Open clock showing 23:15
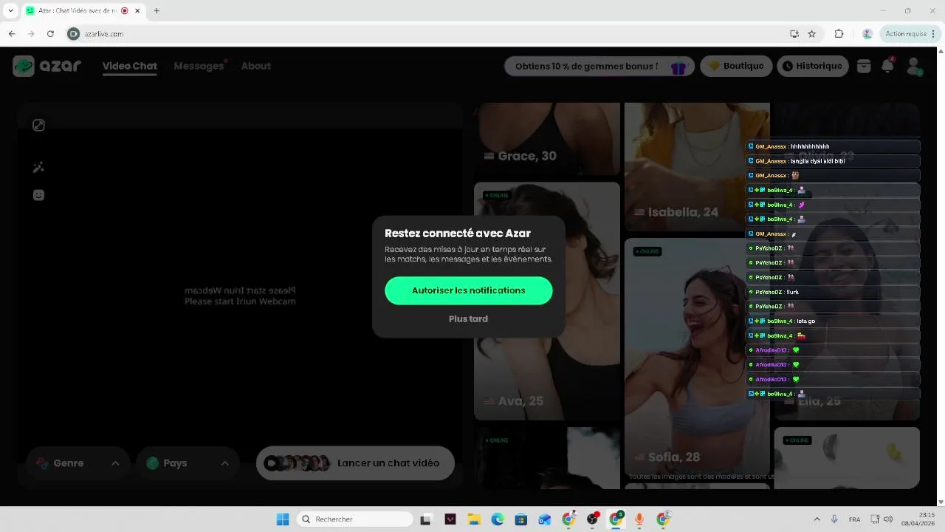This screenshot has height=532, width=945. (x=918, y=519)
